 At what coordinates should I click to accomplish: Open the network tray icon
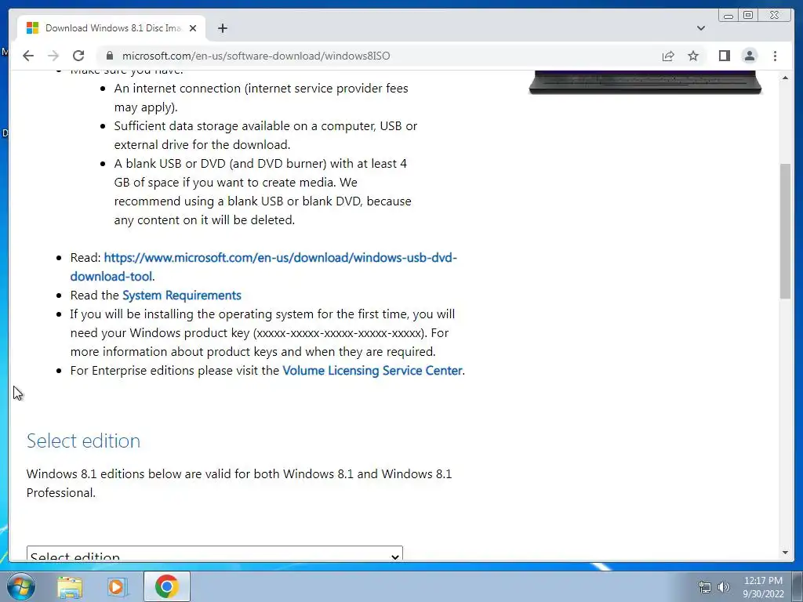[705, 587]
